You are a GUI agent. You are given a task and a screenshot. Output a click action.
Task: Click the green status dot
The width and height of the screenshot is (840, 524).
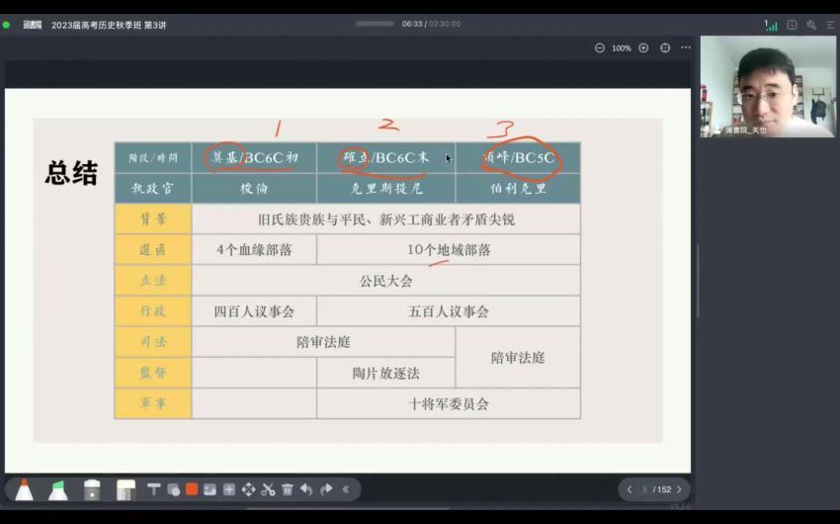tap(7, 25)
